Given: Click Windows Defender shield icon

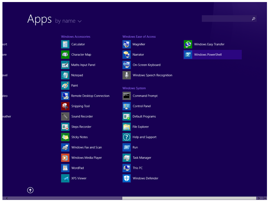Looking at the screenshot, I should pos(127,178).
